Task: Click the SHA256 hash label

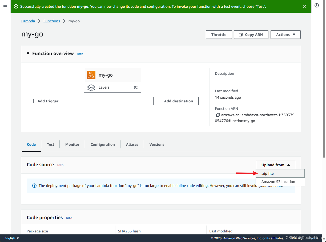Action: (x=129, y=231)
